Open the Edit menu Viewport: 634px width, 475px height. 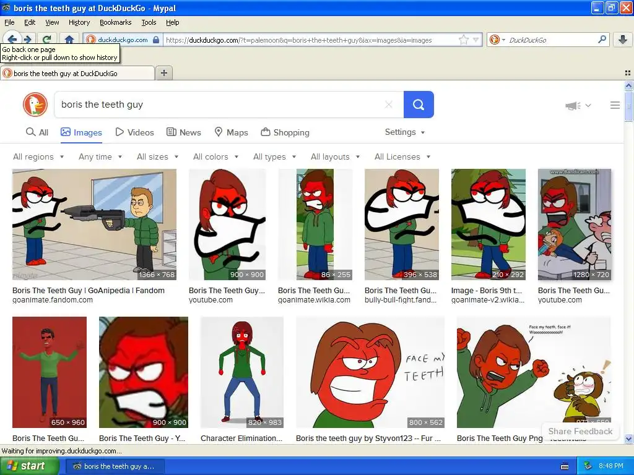(30, 23)
